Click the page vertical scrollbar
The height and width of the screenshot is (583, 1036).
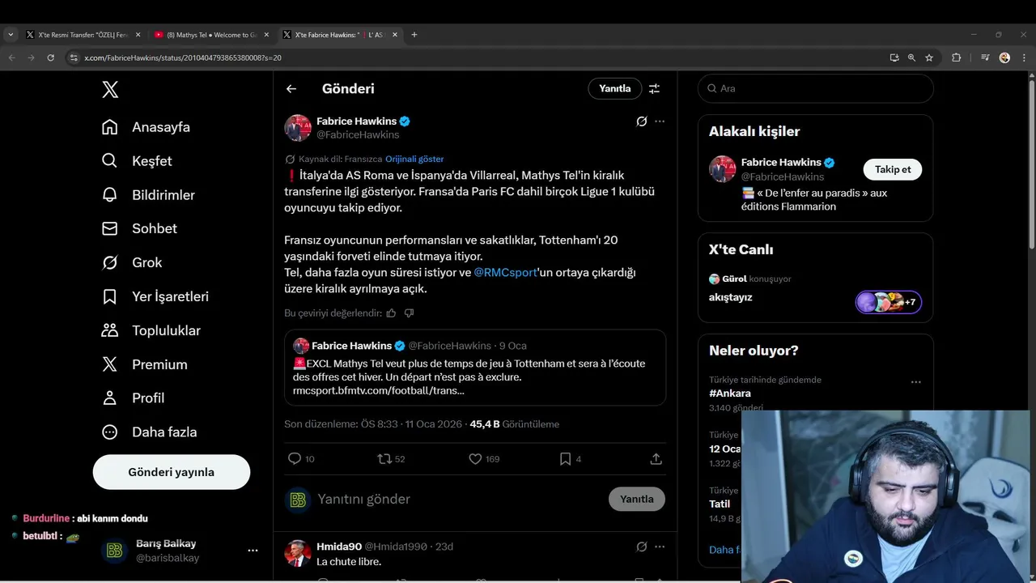pos(1031,165)
